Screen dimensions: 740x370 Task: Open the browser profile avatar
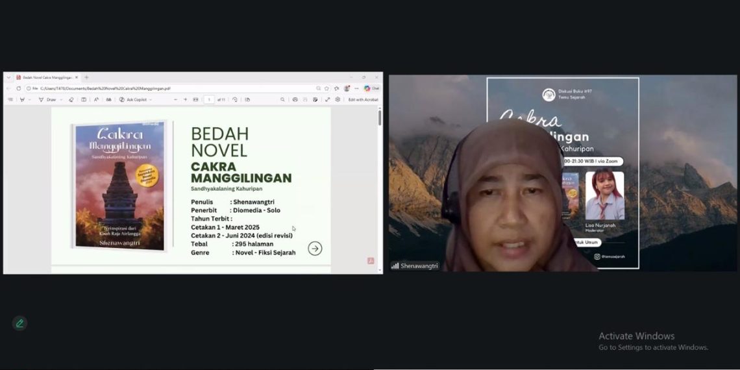point(347,88)
